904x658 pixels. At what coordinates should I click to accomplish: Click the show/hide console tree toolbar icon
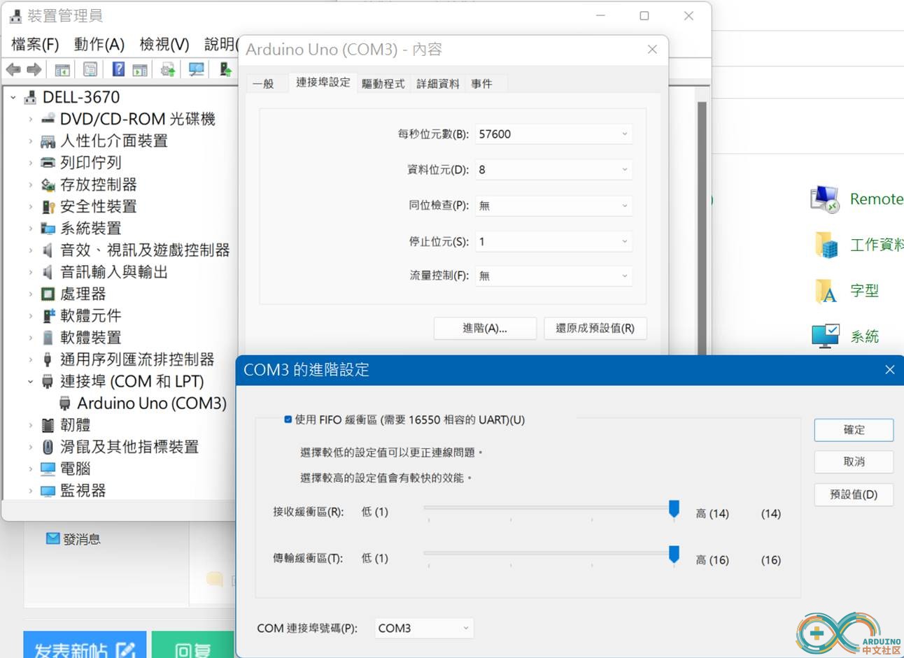coord(62,69)
